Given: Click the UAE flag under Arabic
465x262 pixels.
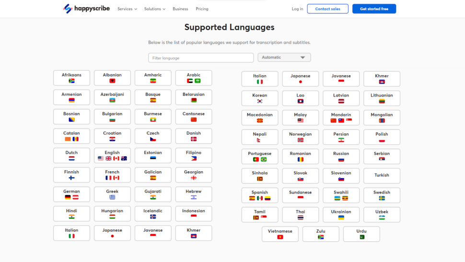Looking at the screenshot, I should [x=190, y=81].
